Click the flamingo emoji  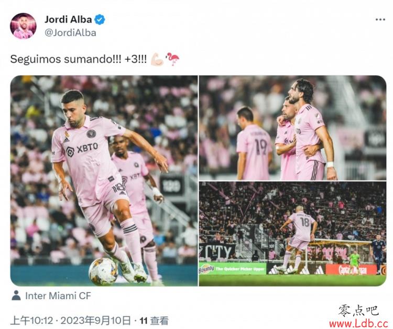coord(172,59)
